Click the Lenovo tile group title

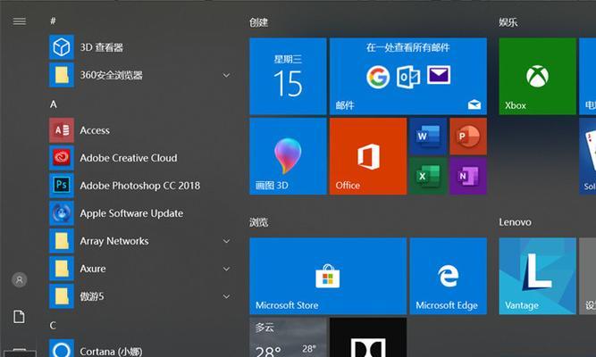coord(515,222)
